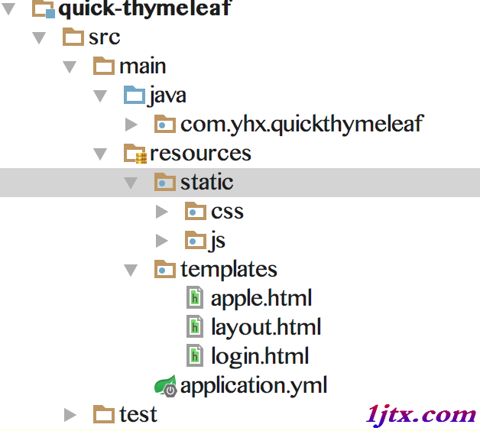Viewport: 480px width, 431px height.
Task: Click the login.html file icon
Action: coord(195,355)
